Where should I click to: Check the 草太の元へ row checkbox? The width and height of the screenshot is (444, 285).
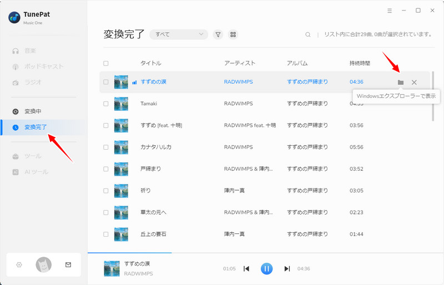coord(106,212)
